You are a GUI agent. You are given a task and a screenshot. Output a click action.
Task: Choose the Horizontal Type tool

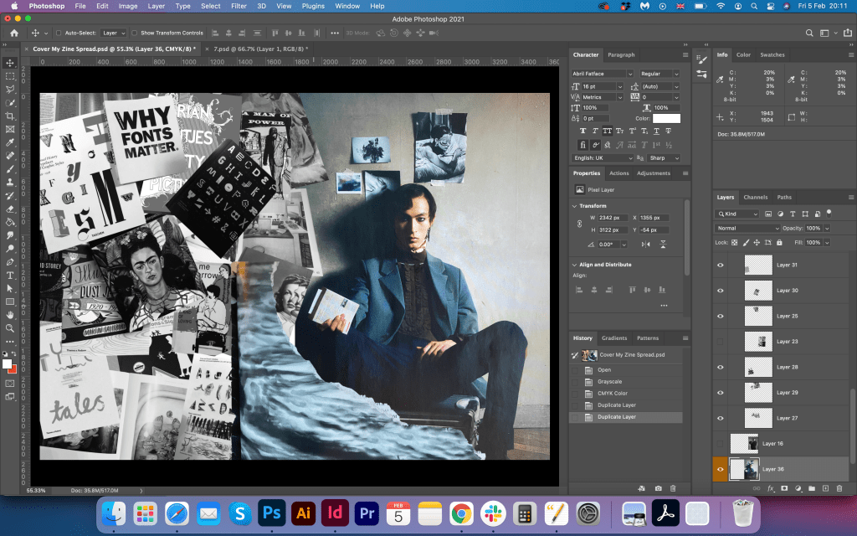[x=10, y=276]
